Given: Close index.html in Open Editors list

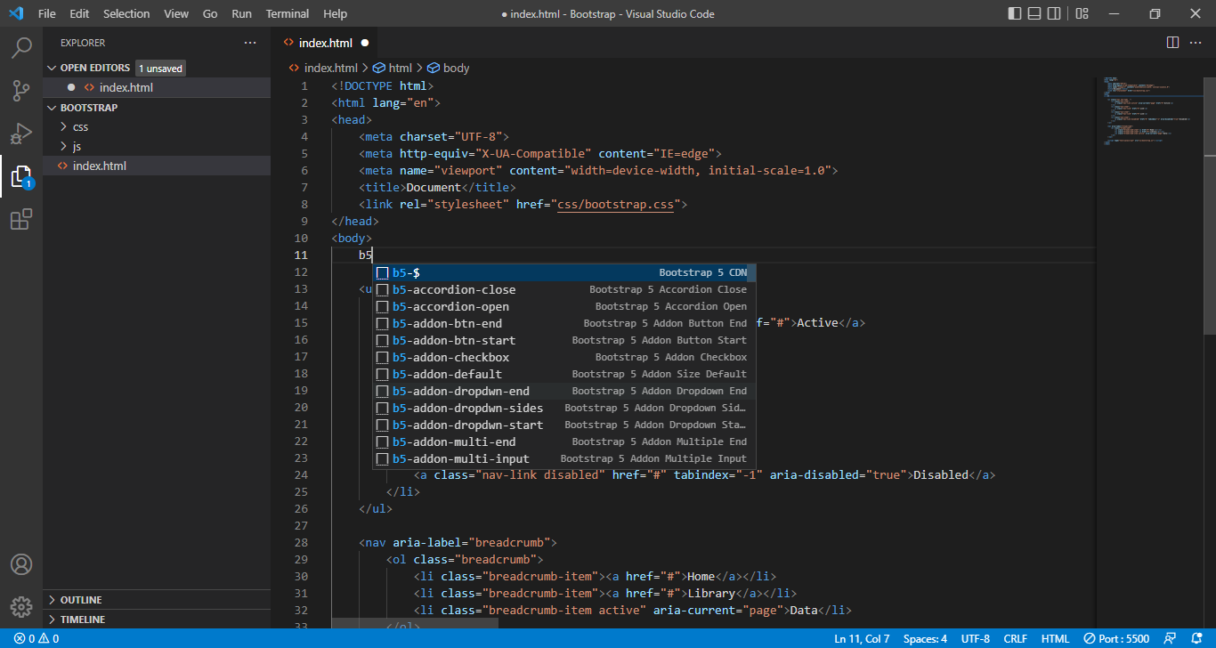Looking at the screenshot, I should [71, 87].
